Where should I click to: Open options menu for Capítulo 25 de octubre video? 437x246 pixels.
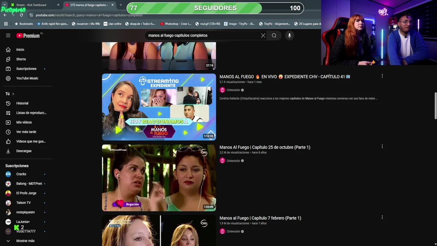pos(382,147)
